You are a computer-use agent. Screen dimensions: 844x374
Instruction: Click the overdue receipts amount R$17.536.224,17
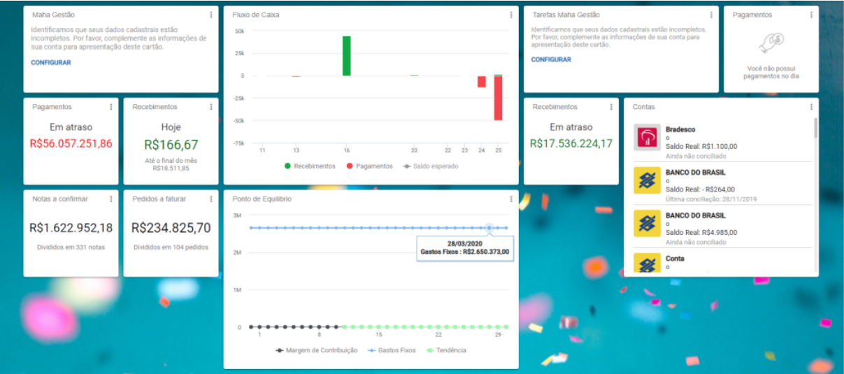(571, 143)
